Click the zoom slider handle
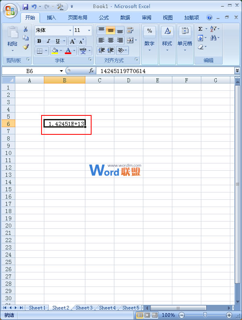Image resolution: width=242 pixels, height=320 pixels. click(x=205, y=315)
